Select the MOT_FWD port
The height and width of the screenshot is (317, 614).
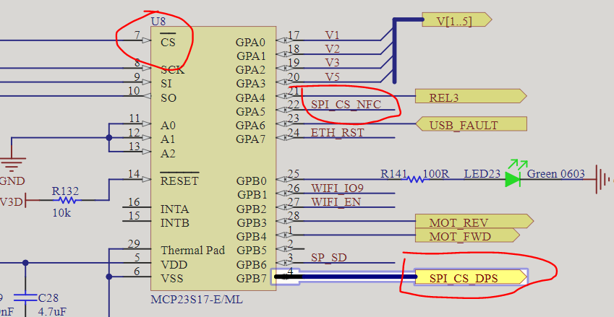point(467,235)
